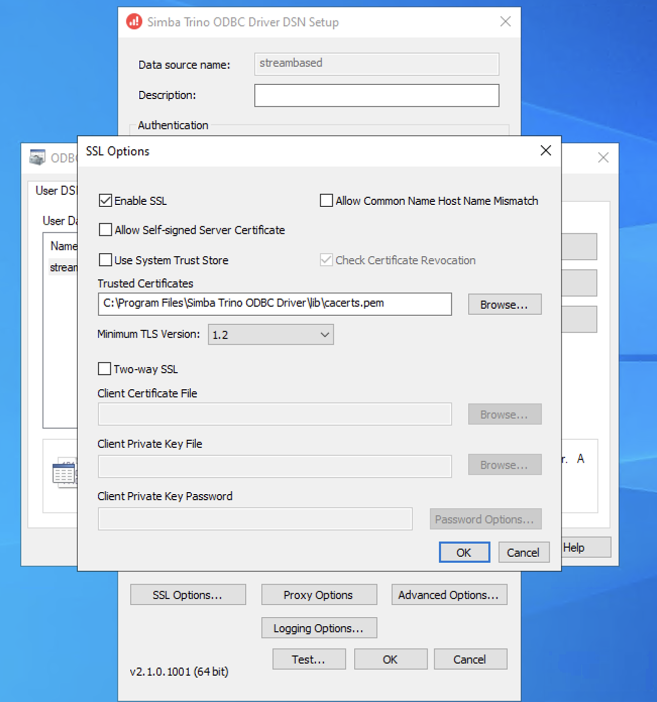
Task: Click the Trusted Certificates path field
Action: click(275, 304)
